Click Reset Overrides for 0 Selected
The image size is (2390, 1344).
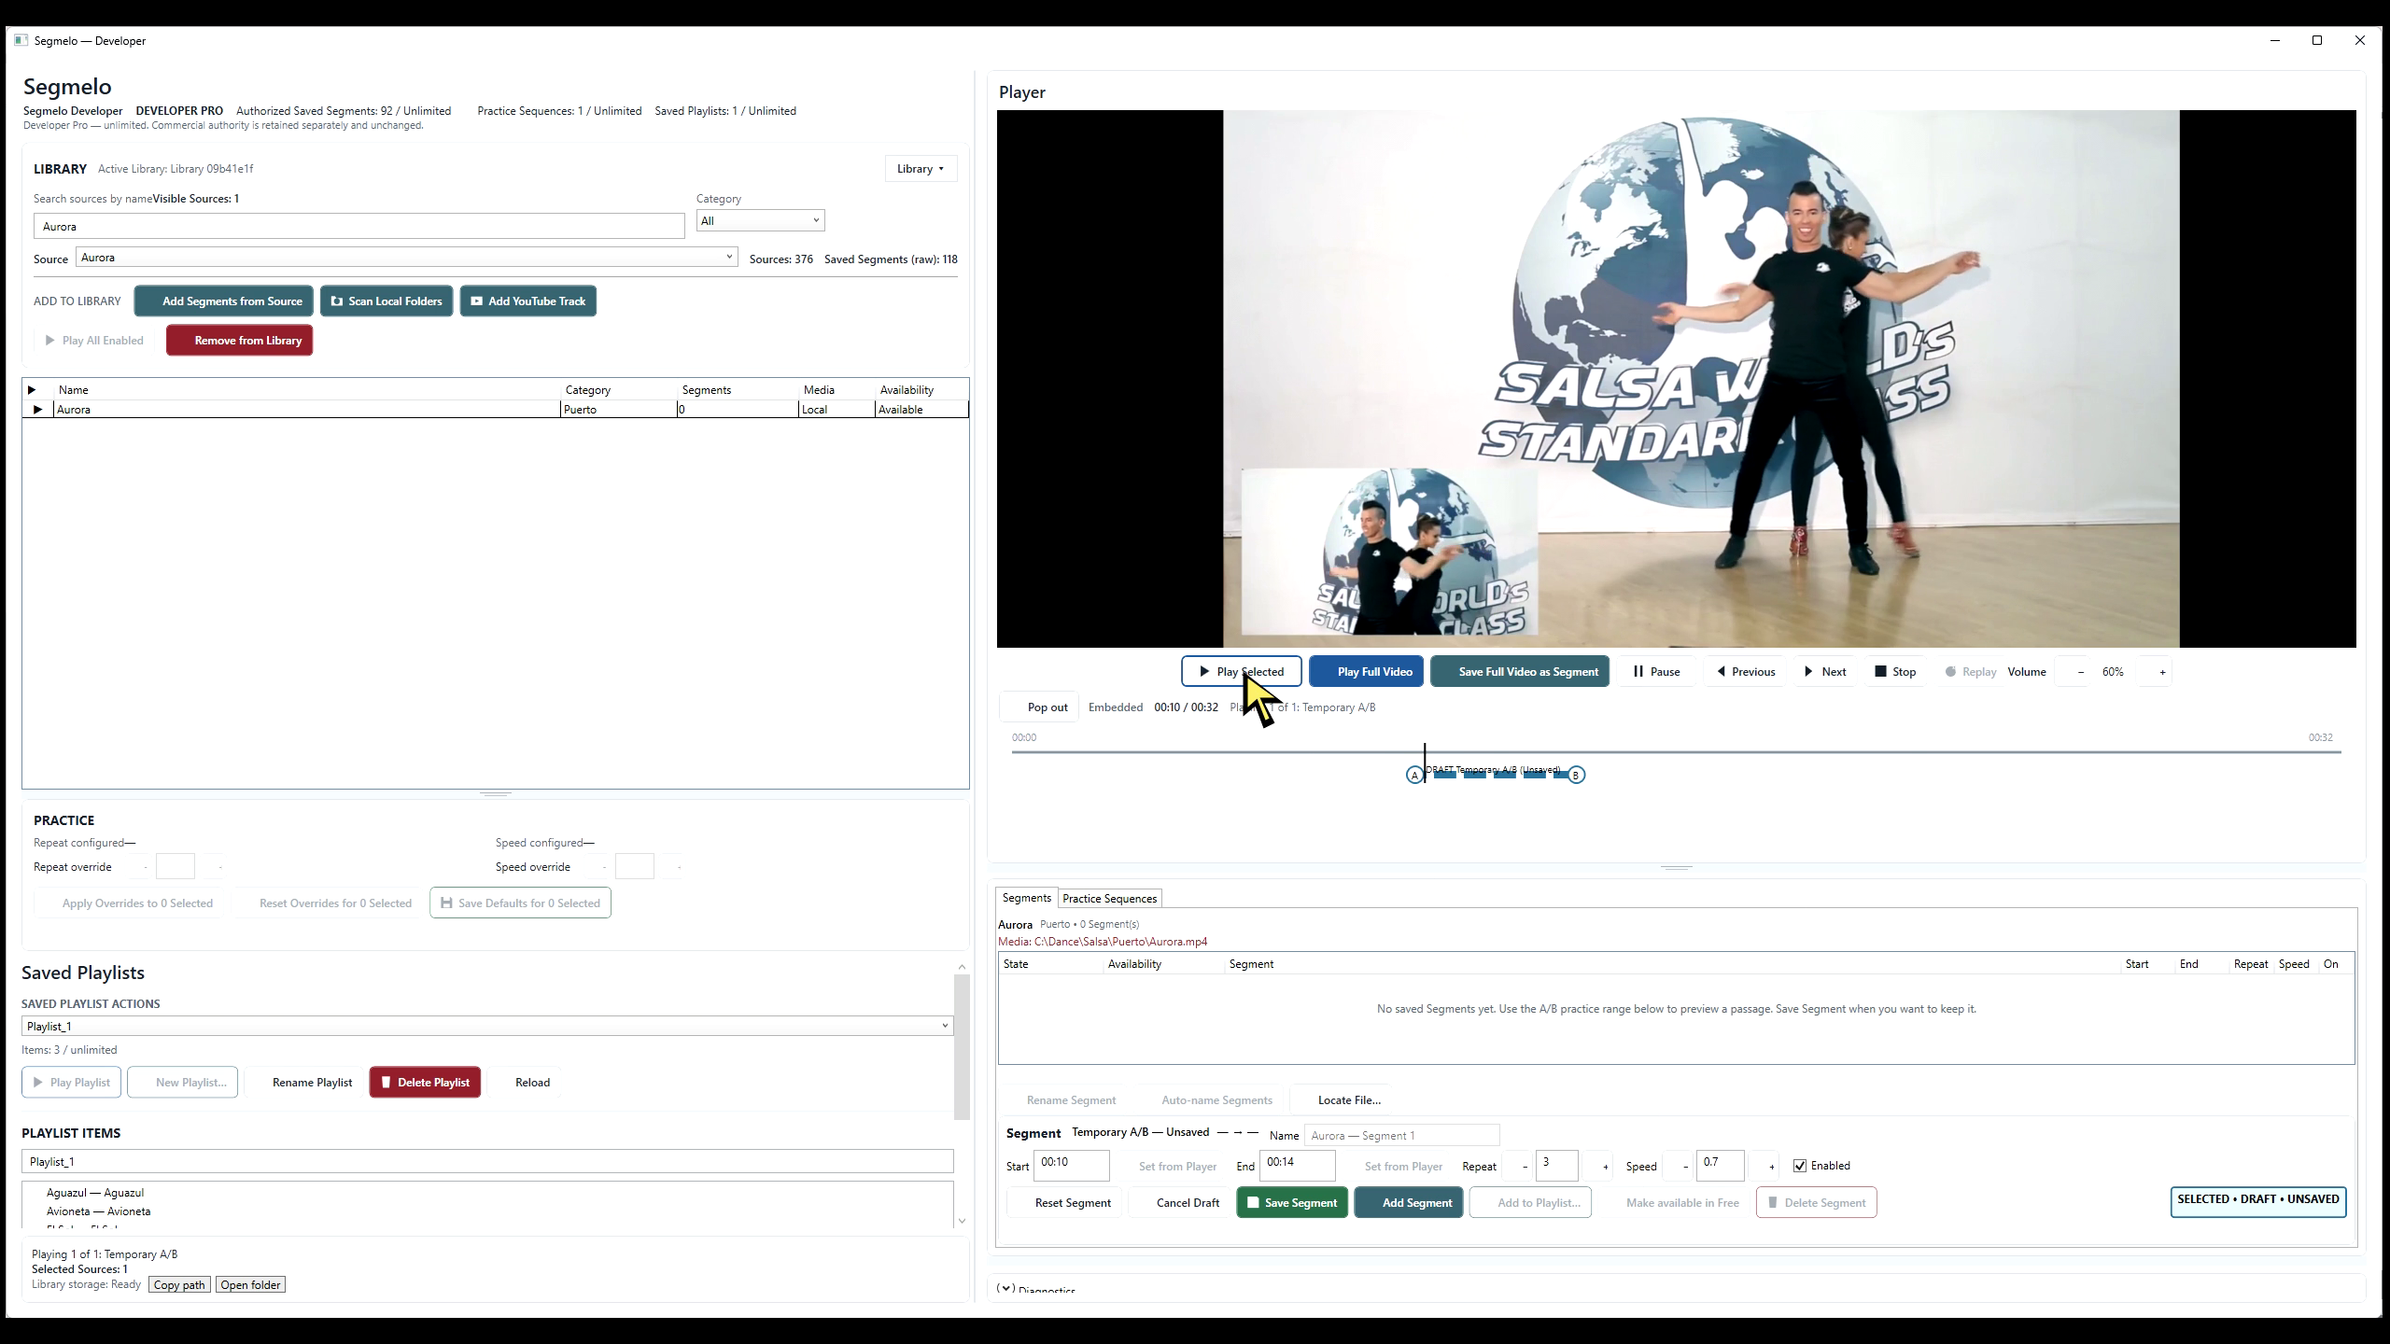327,903
